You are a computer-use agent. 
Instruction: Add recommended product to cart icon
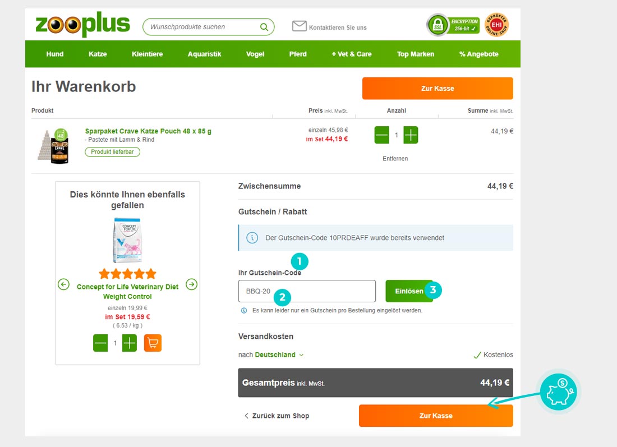point(153,343)
